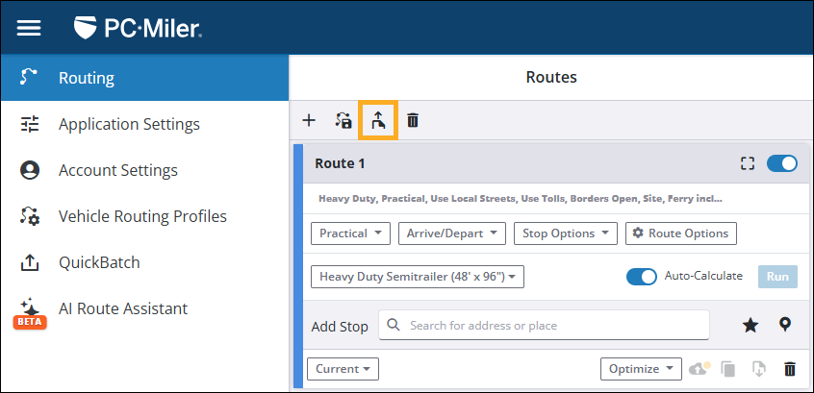Viewport: 814px width, 393px height.
Task: Click the expand Route 1 fullscreen icon
Action: [747, 163]
